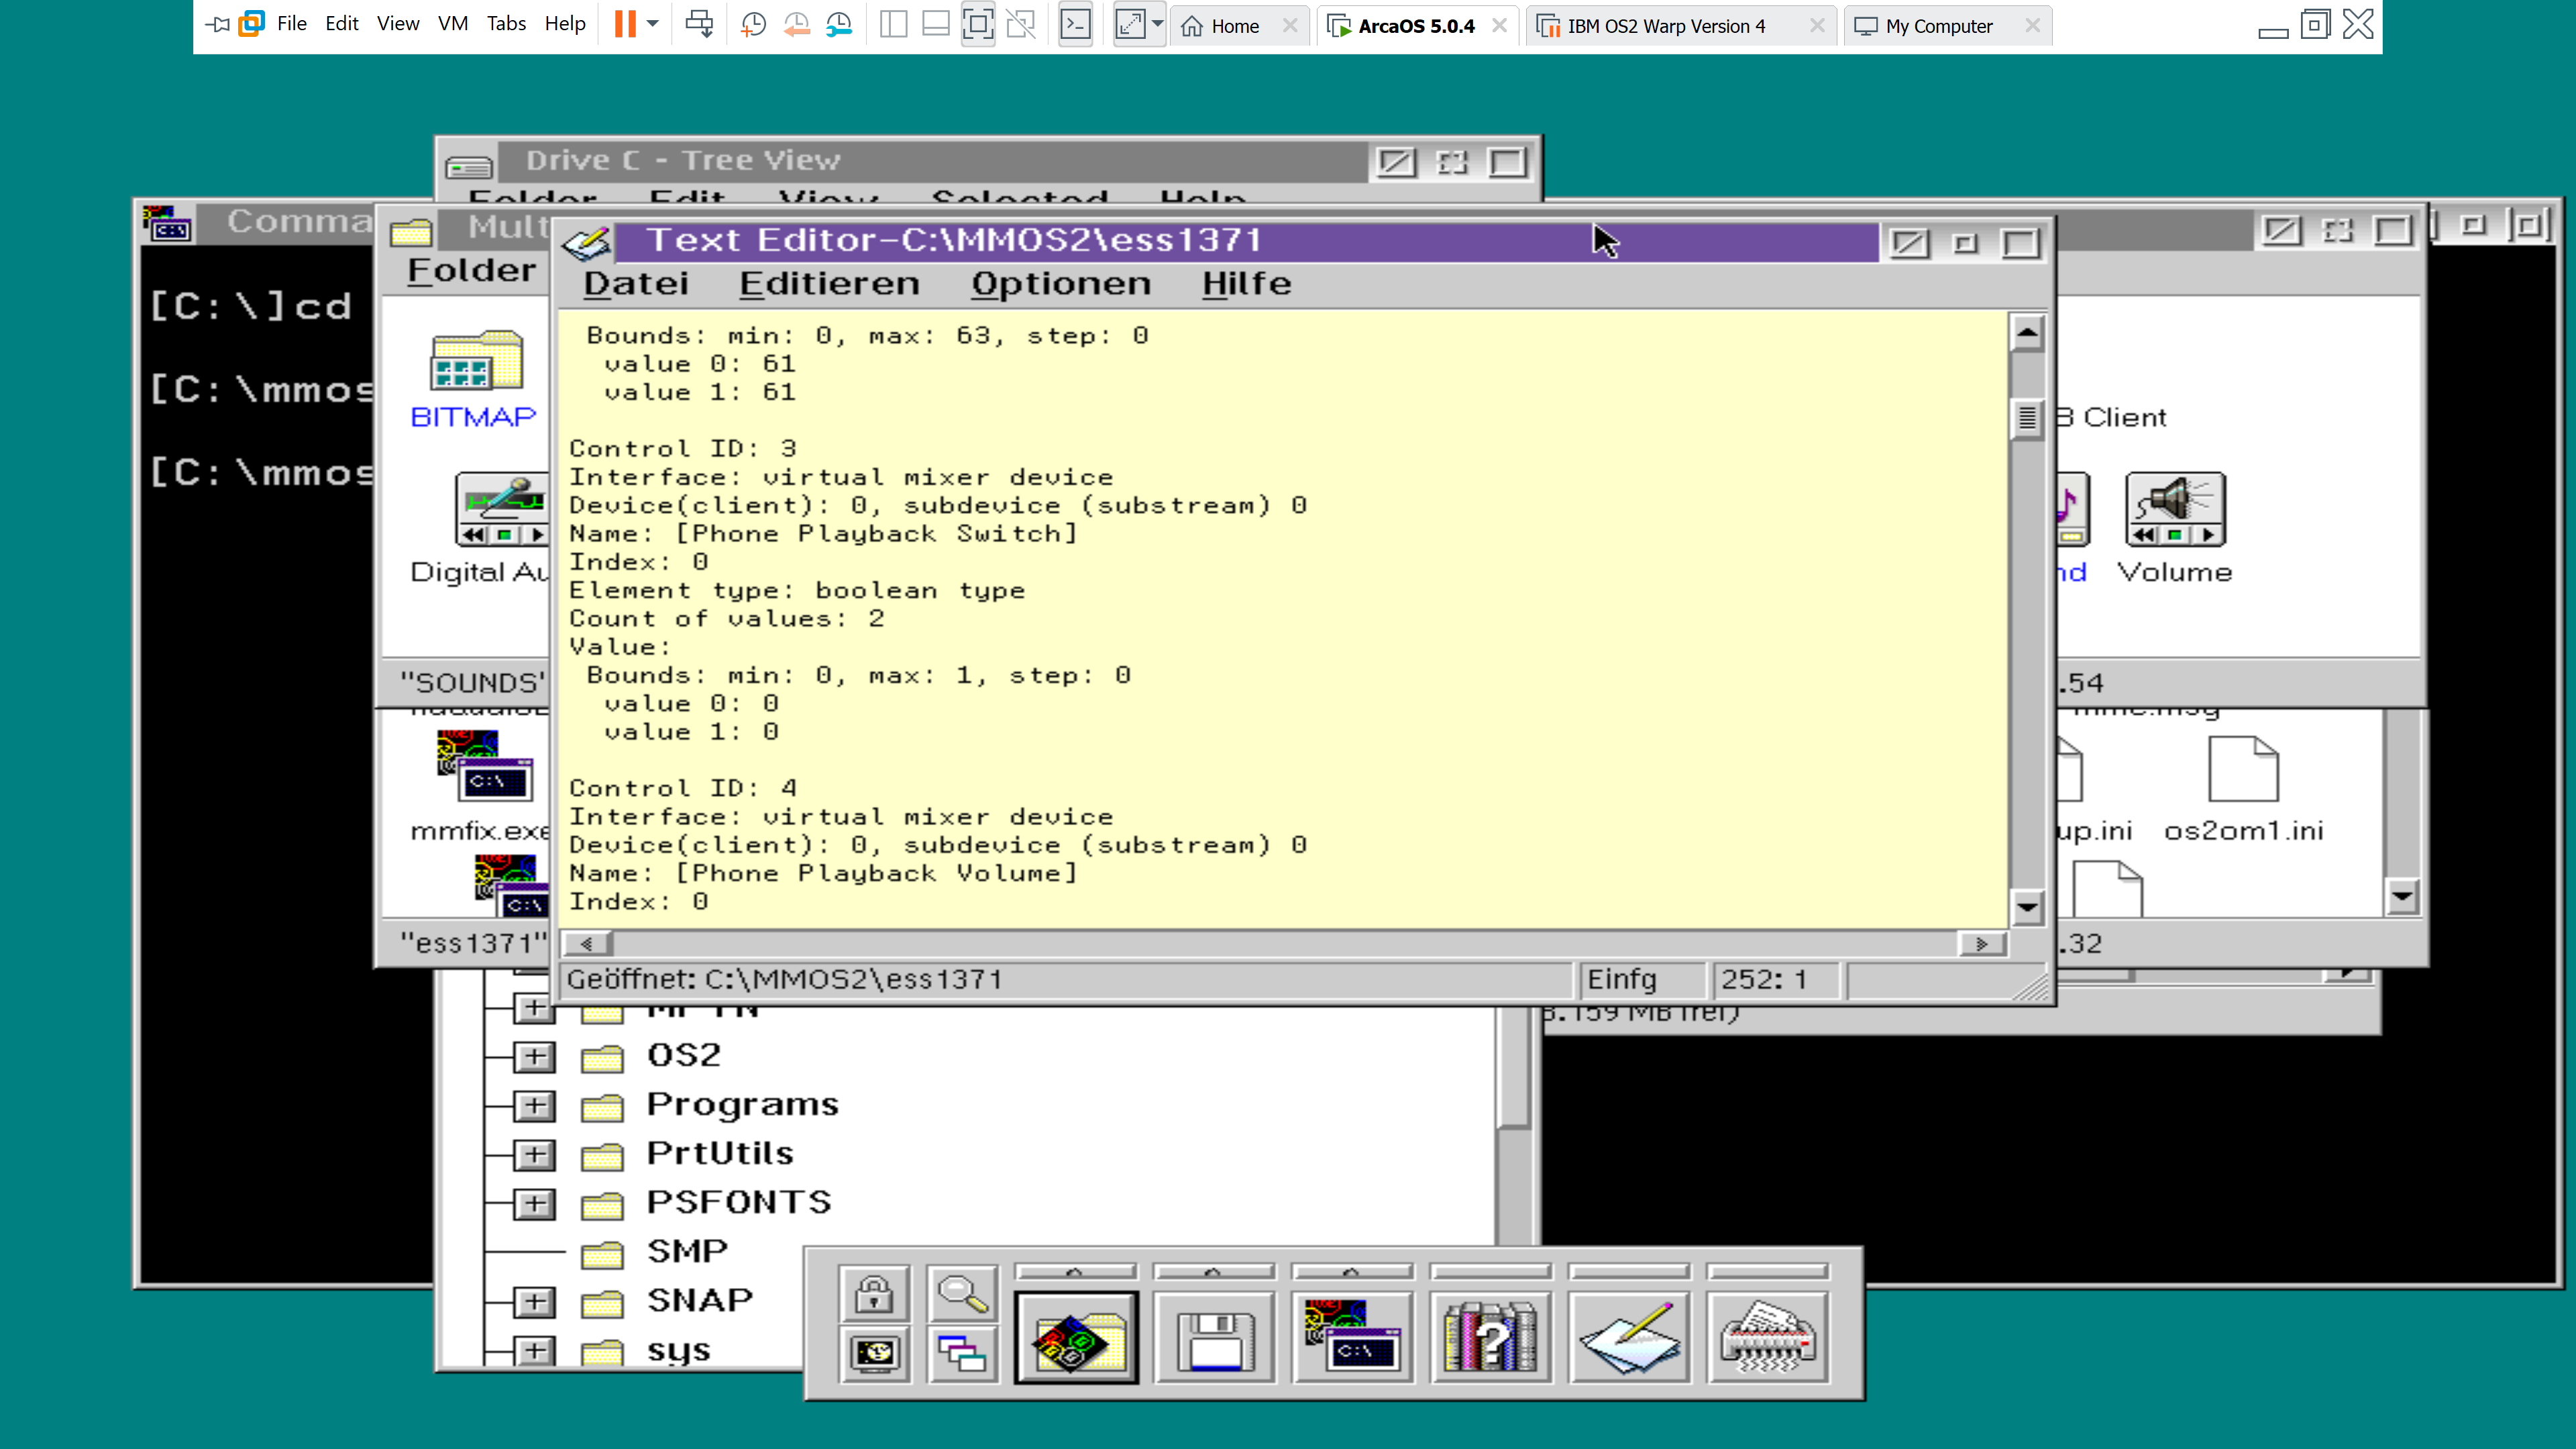Open the notepad with pencil icon on the toolbar

[x=1629, y=1338]
